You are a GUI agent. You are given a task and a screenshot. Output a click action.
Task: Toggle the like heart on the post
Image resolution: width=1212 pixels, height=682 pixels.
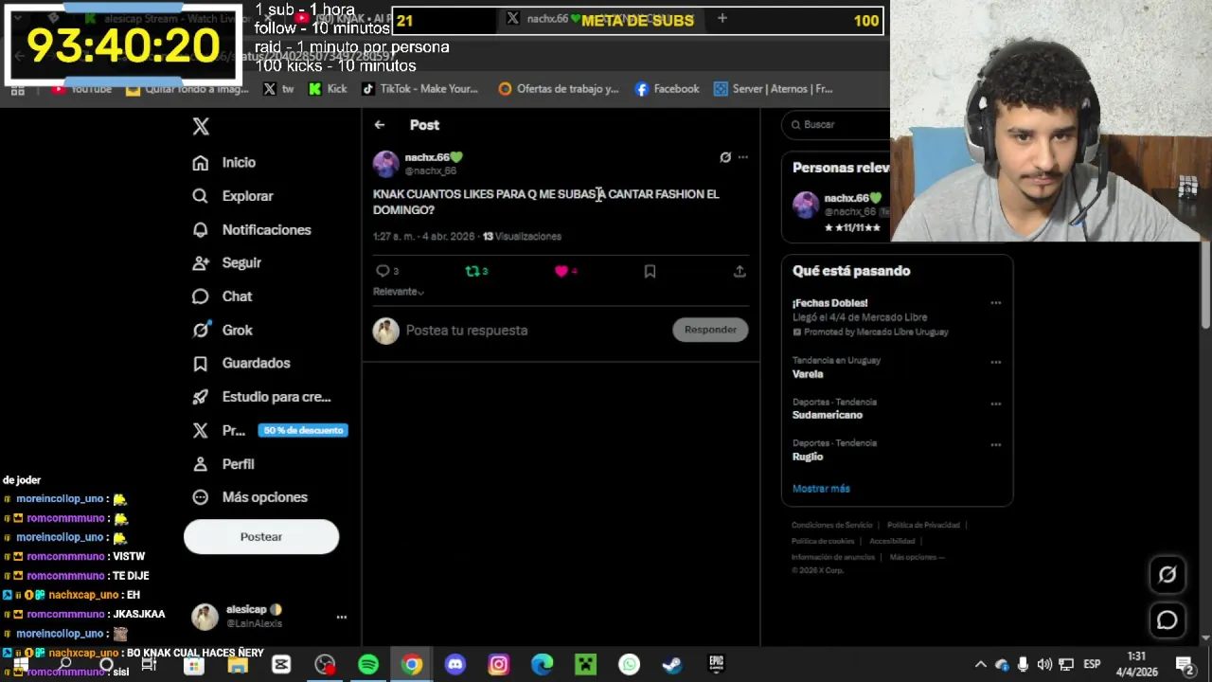click(x=561, y=271)
